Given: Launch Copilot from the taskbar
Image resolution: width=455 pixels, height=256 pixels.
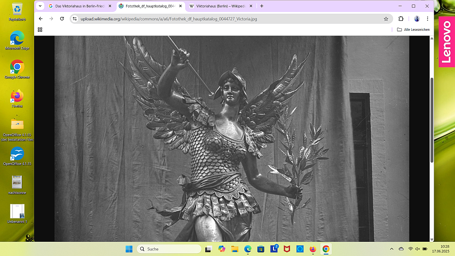Looking at the screenshot, I should coord(222,249).
